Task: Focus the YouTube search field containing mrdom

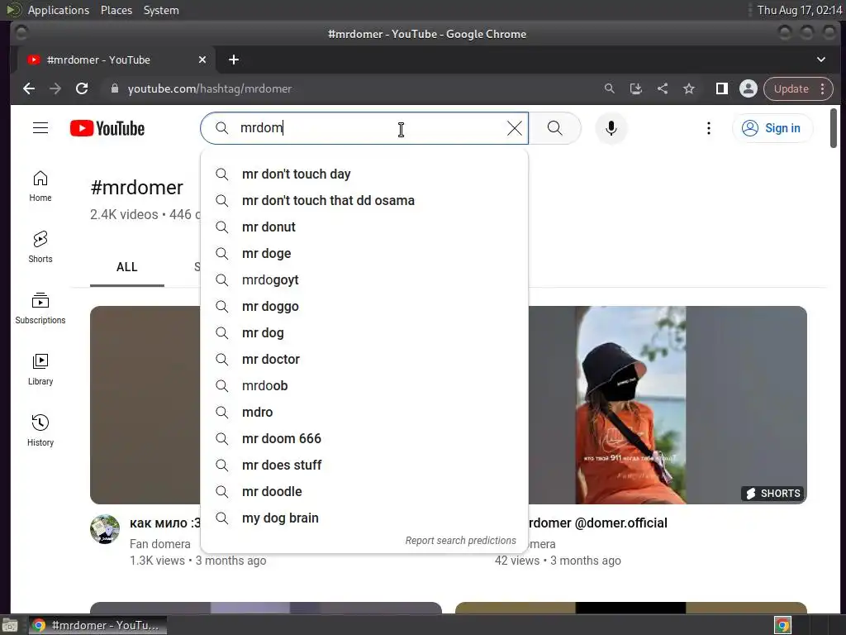Action: (364, 128)
